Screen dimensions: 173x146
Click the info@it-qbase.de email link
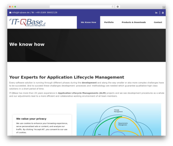[21, 12]
